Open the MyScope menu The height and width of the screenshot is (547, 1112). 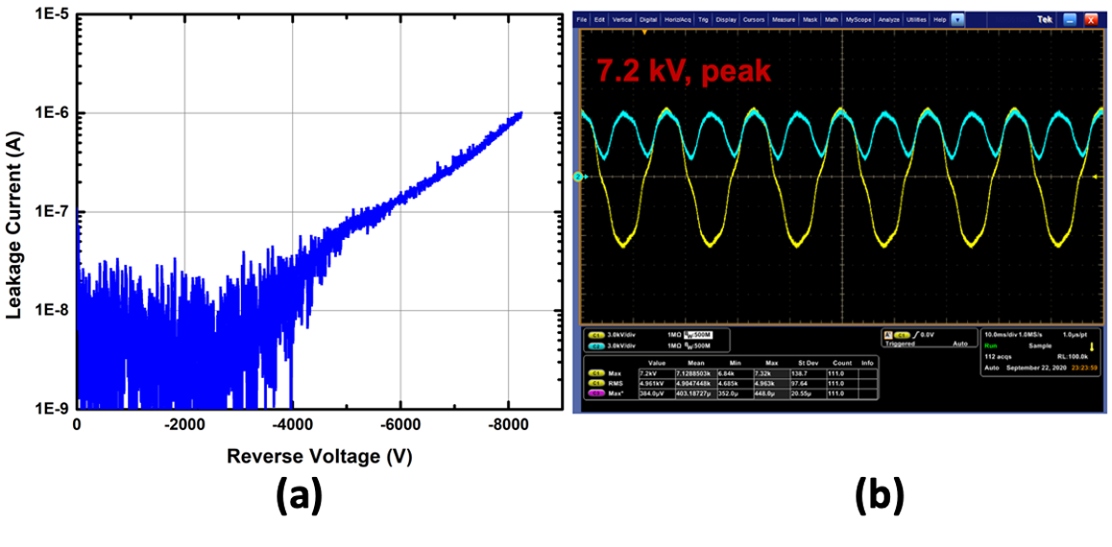(x=857, y=19)
